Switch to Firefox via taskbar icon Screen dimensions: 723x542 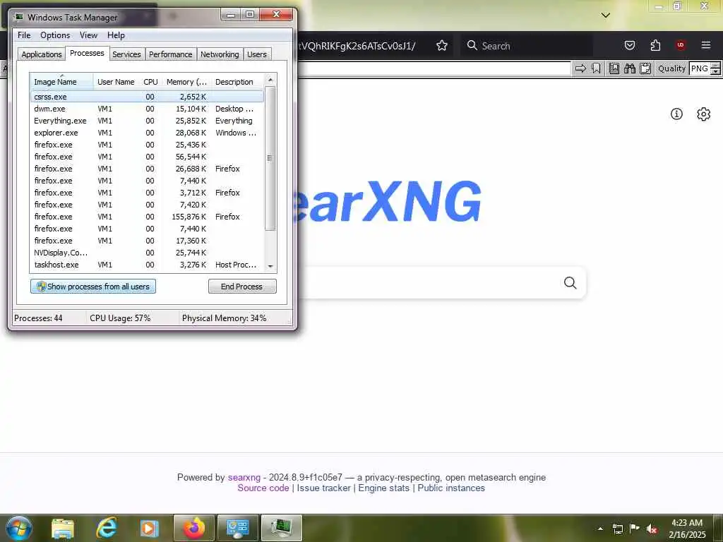click(193, 528)
